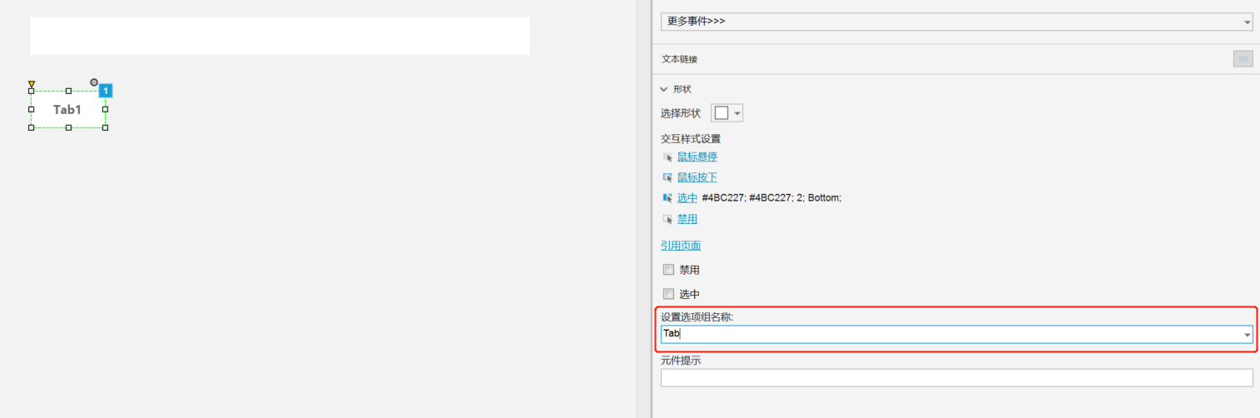Click the 引用页面 link
Image resolution: width=1260 pixels, height=418 pixels.
681,246
